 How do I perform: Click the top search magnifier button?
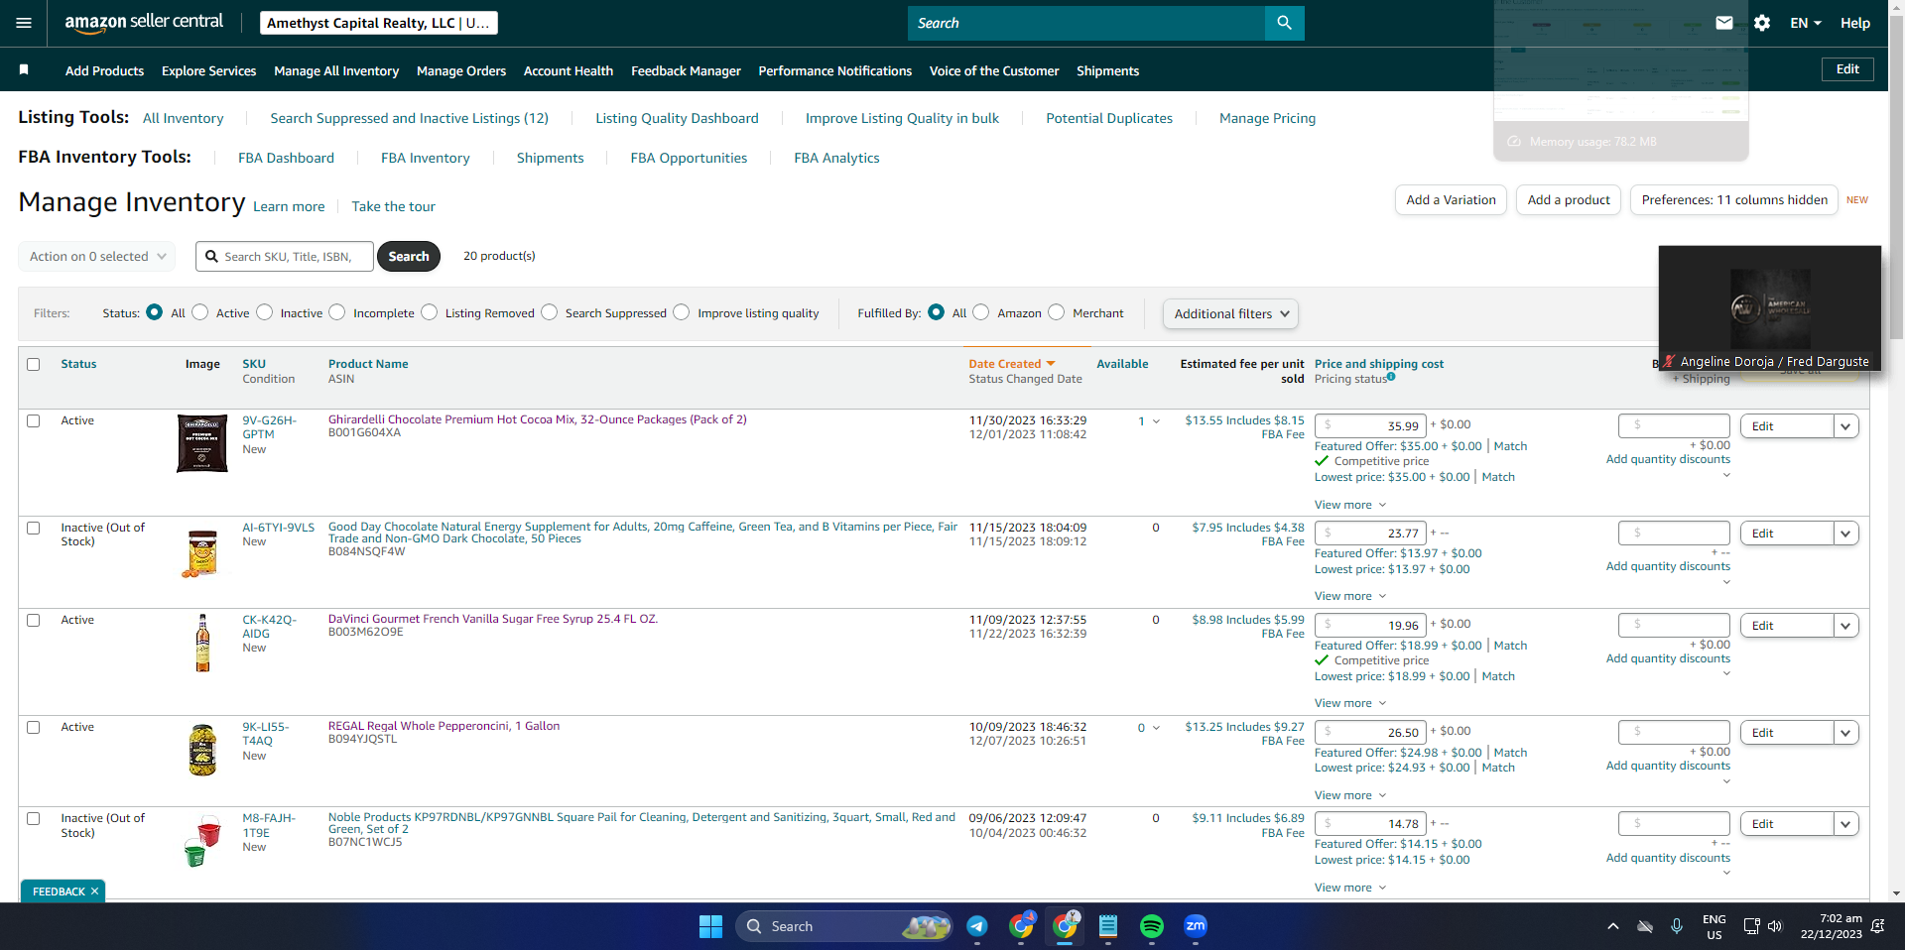(x=1284, y=23)
